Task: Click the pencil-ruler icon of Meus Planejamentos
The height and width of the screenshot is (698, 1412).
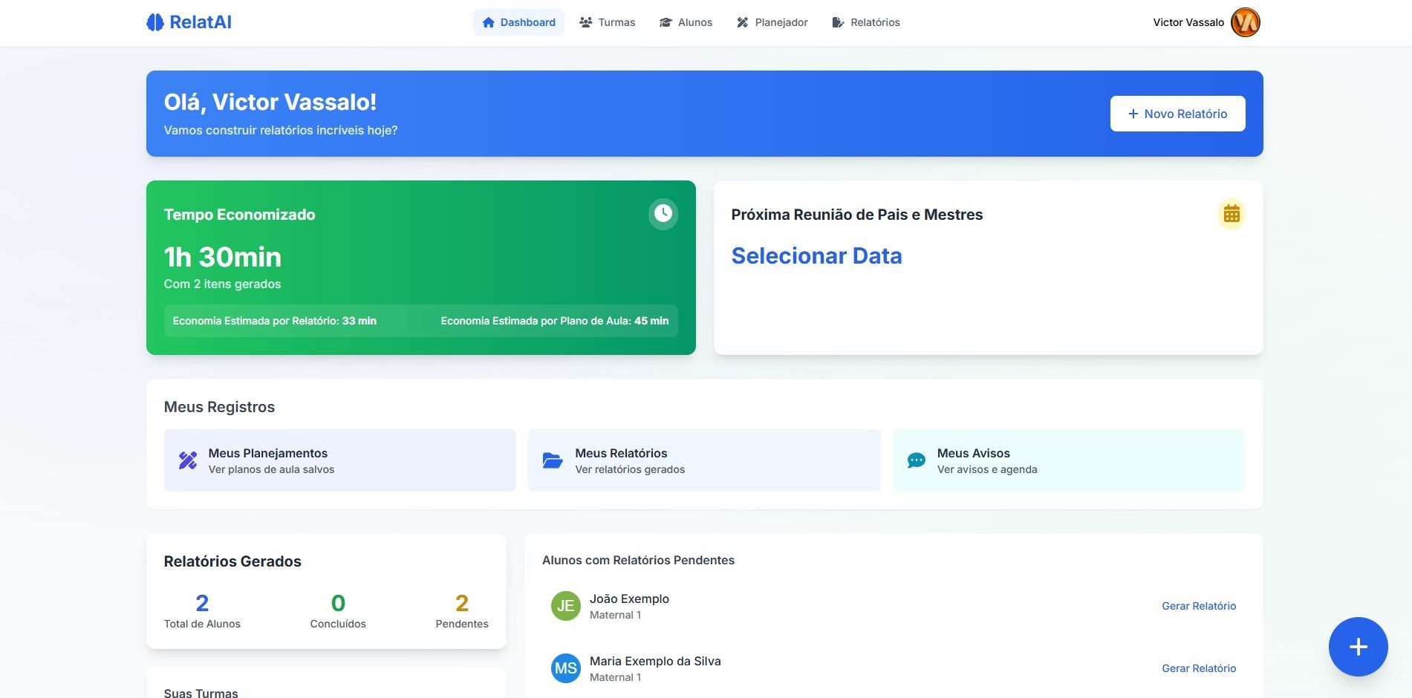Action: click(x=188, y=460)
